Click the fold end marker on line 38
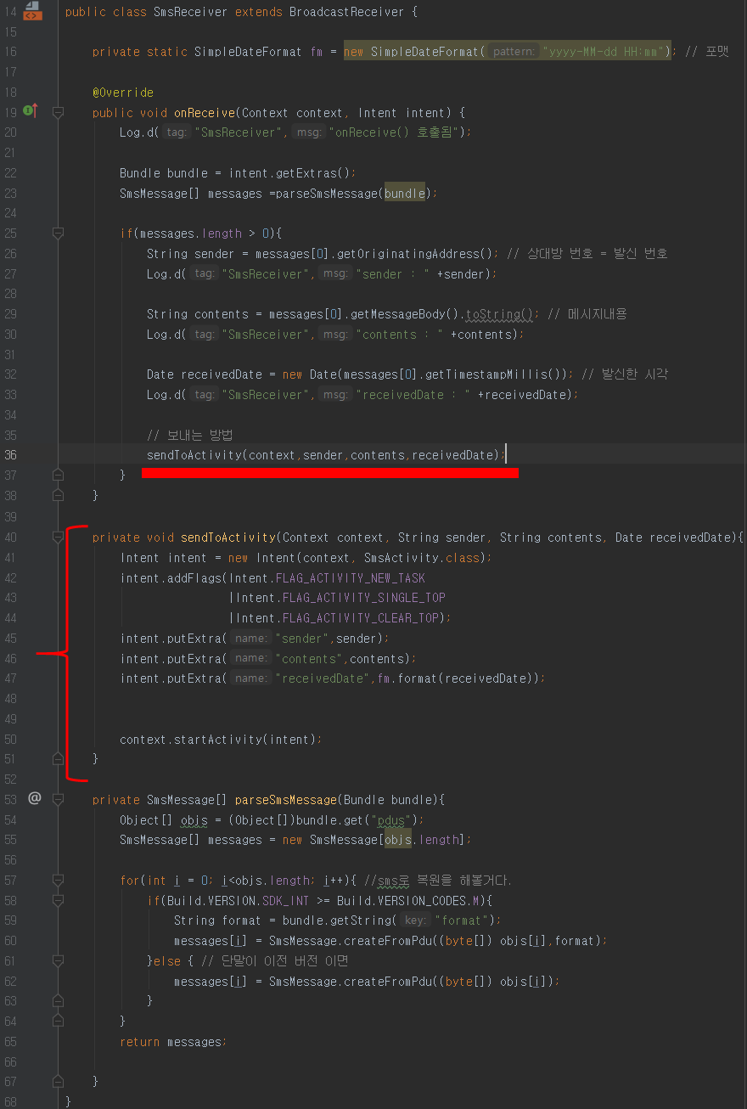The height and width of the screenshot is (1109, 747). (x=58, y=495)
